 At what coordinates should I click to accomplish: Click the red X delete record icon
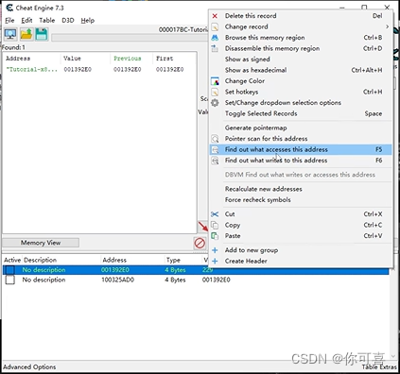215,16
